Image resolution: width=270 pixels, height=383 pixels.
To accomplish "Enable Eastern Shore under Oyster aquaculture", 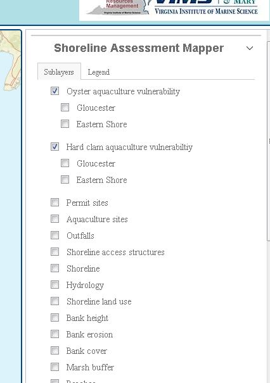I will 65,124.
